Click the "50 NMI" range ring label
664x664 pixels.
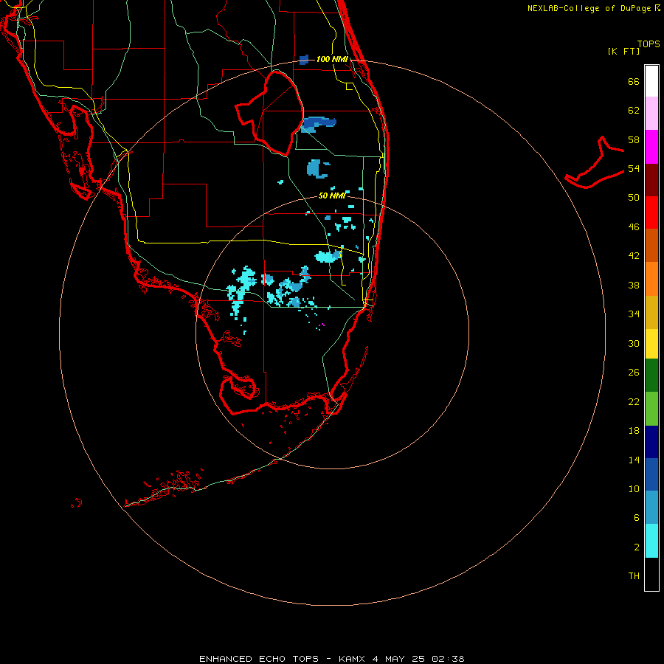332,196
